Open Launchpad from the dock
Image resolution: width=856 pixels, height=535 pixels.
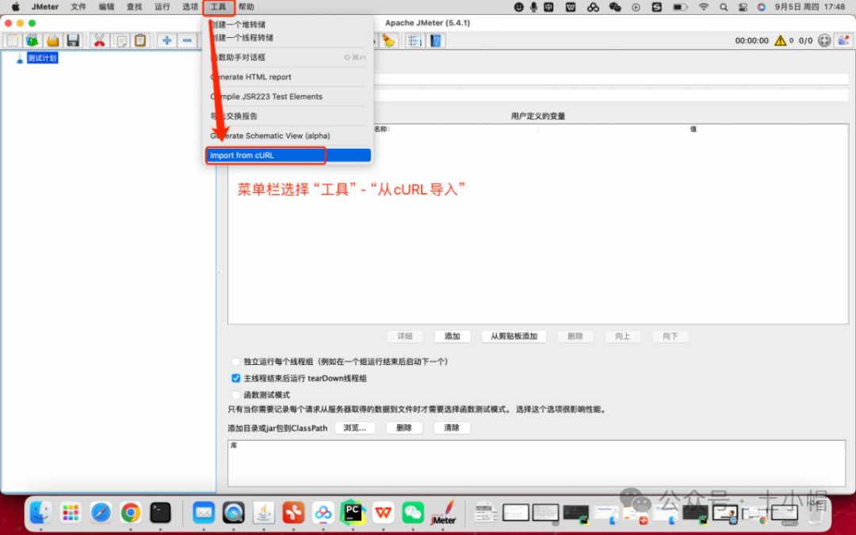71,513
